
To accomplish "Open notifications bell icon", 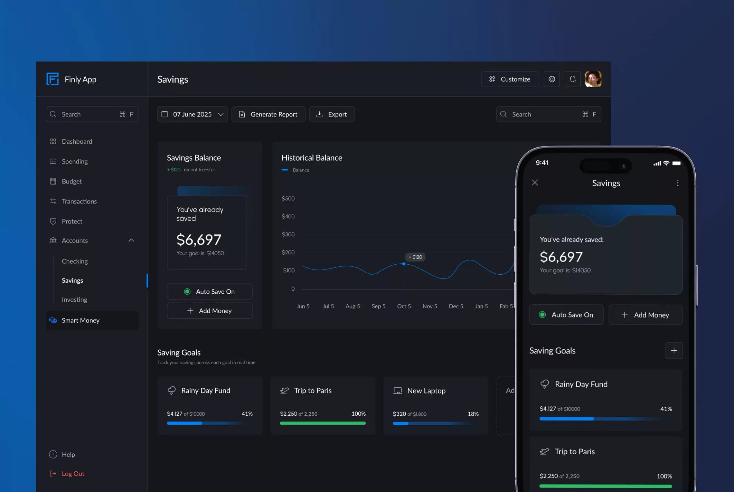I will tap(573, 79).
